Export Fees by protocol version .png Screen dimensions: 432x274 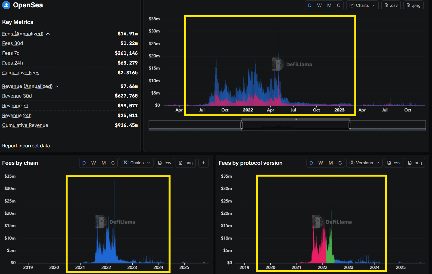coord(415,163)
